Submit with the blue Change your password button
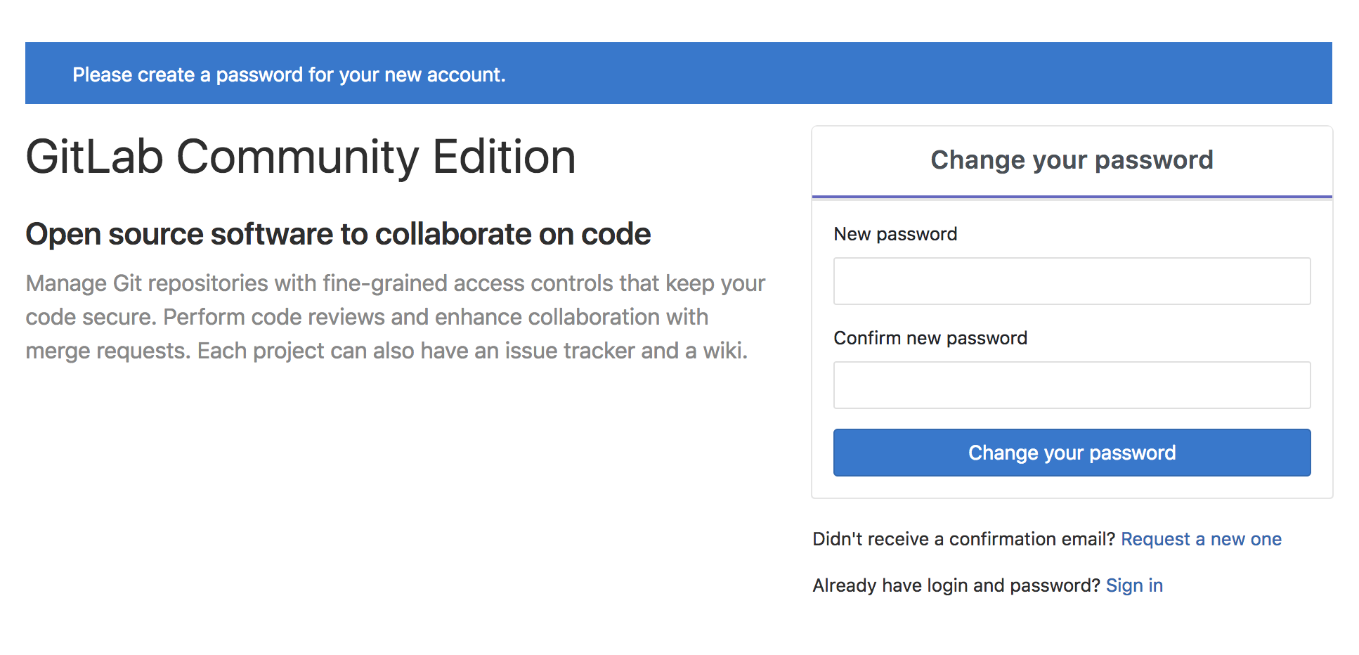Viewport: 1359px width, 655px height. coord(1072,453)
